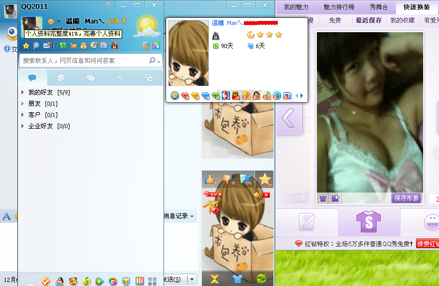Screen dimensions: 439x286
Task: Open the message box tray icon
Action: (146, 45)
